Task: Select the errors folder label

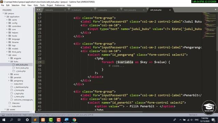Action: [x=16, y=74]
